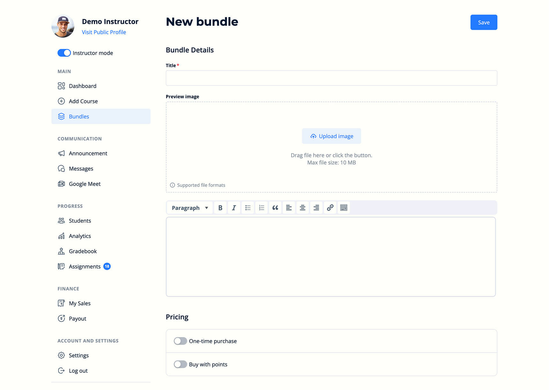Click the Upload image button
Screen dimensions: 549x390
[x=331, y=136]
